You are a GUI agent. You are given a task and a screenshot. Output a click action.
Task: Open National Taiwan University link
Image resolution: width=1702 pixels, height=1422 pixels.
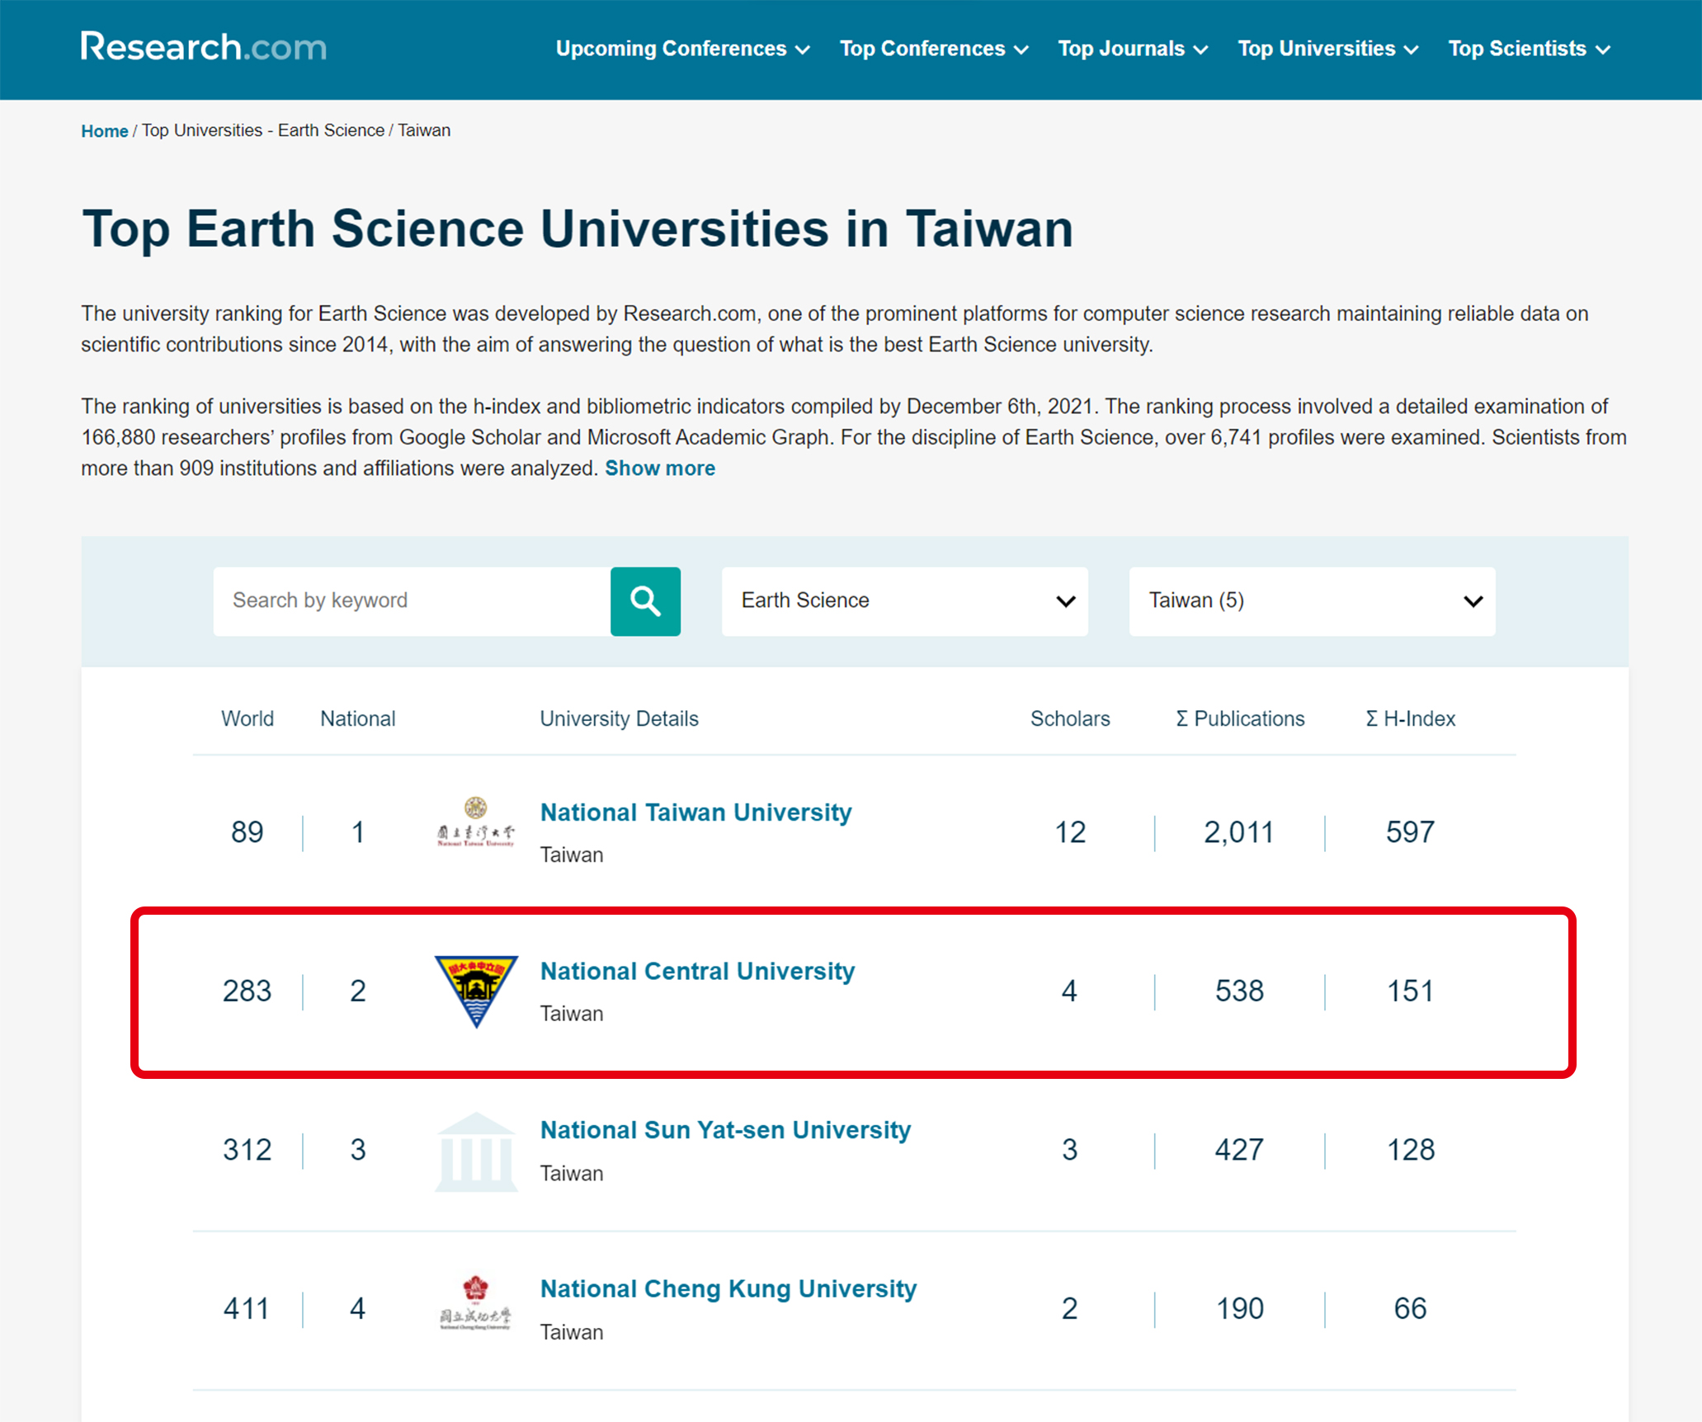[695, 812]
